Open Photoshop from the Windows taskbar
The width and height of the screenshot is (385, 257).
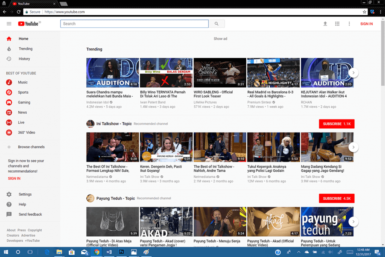click(121, 252)
